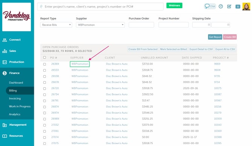The image size is (252, 146).
Task: Open the Production sidebar icon
Action: pos(5,62)
